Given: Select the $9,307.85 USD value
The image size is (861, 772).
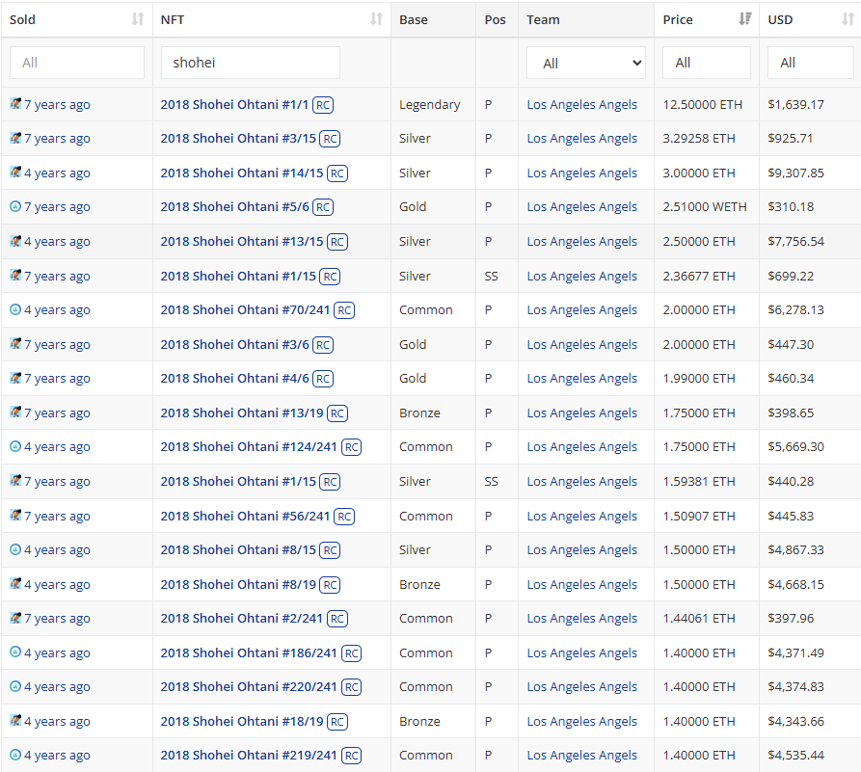Looking at the screenshot, I should coord(795,173).
